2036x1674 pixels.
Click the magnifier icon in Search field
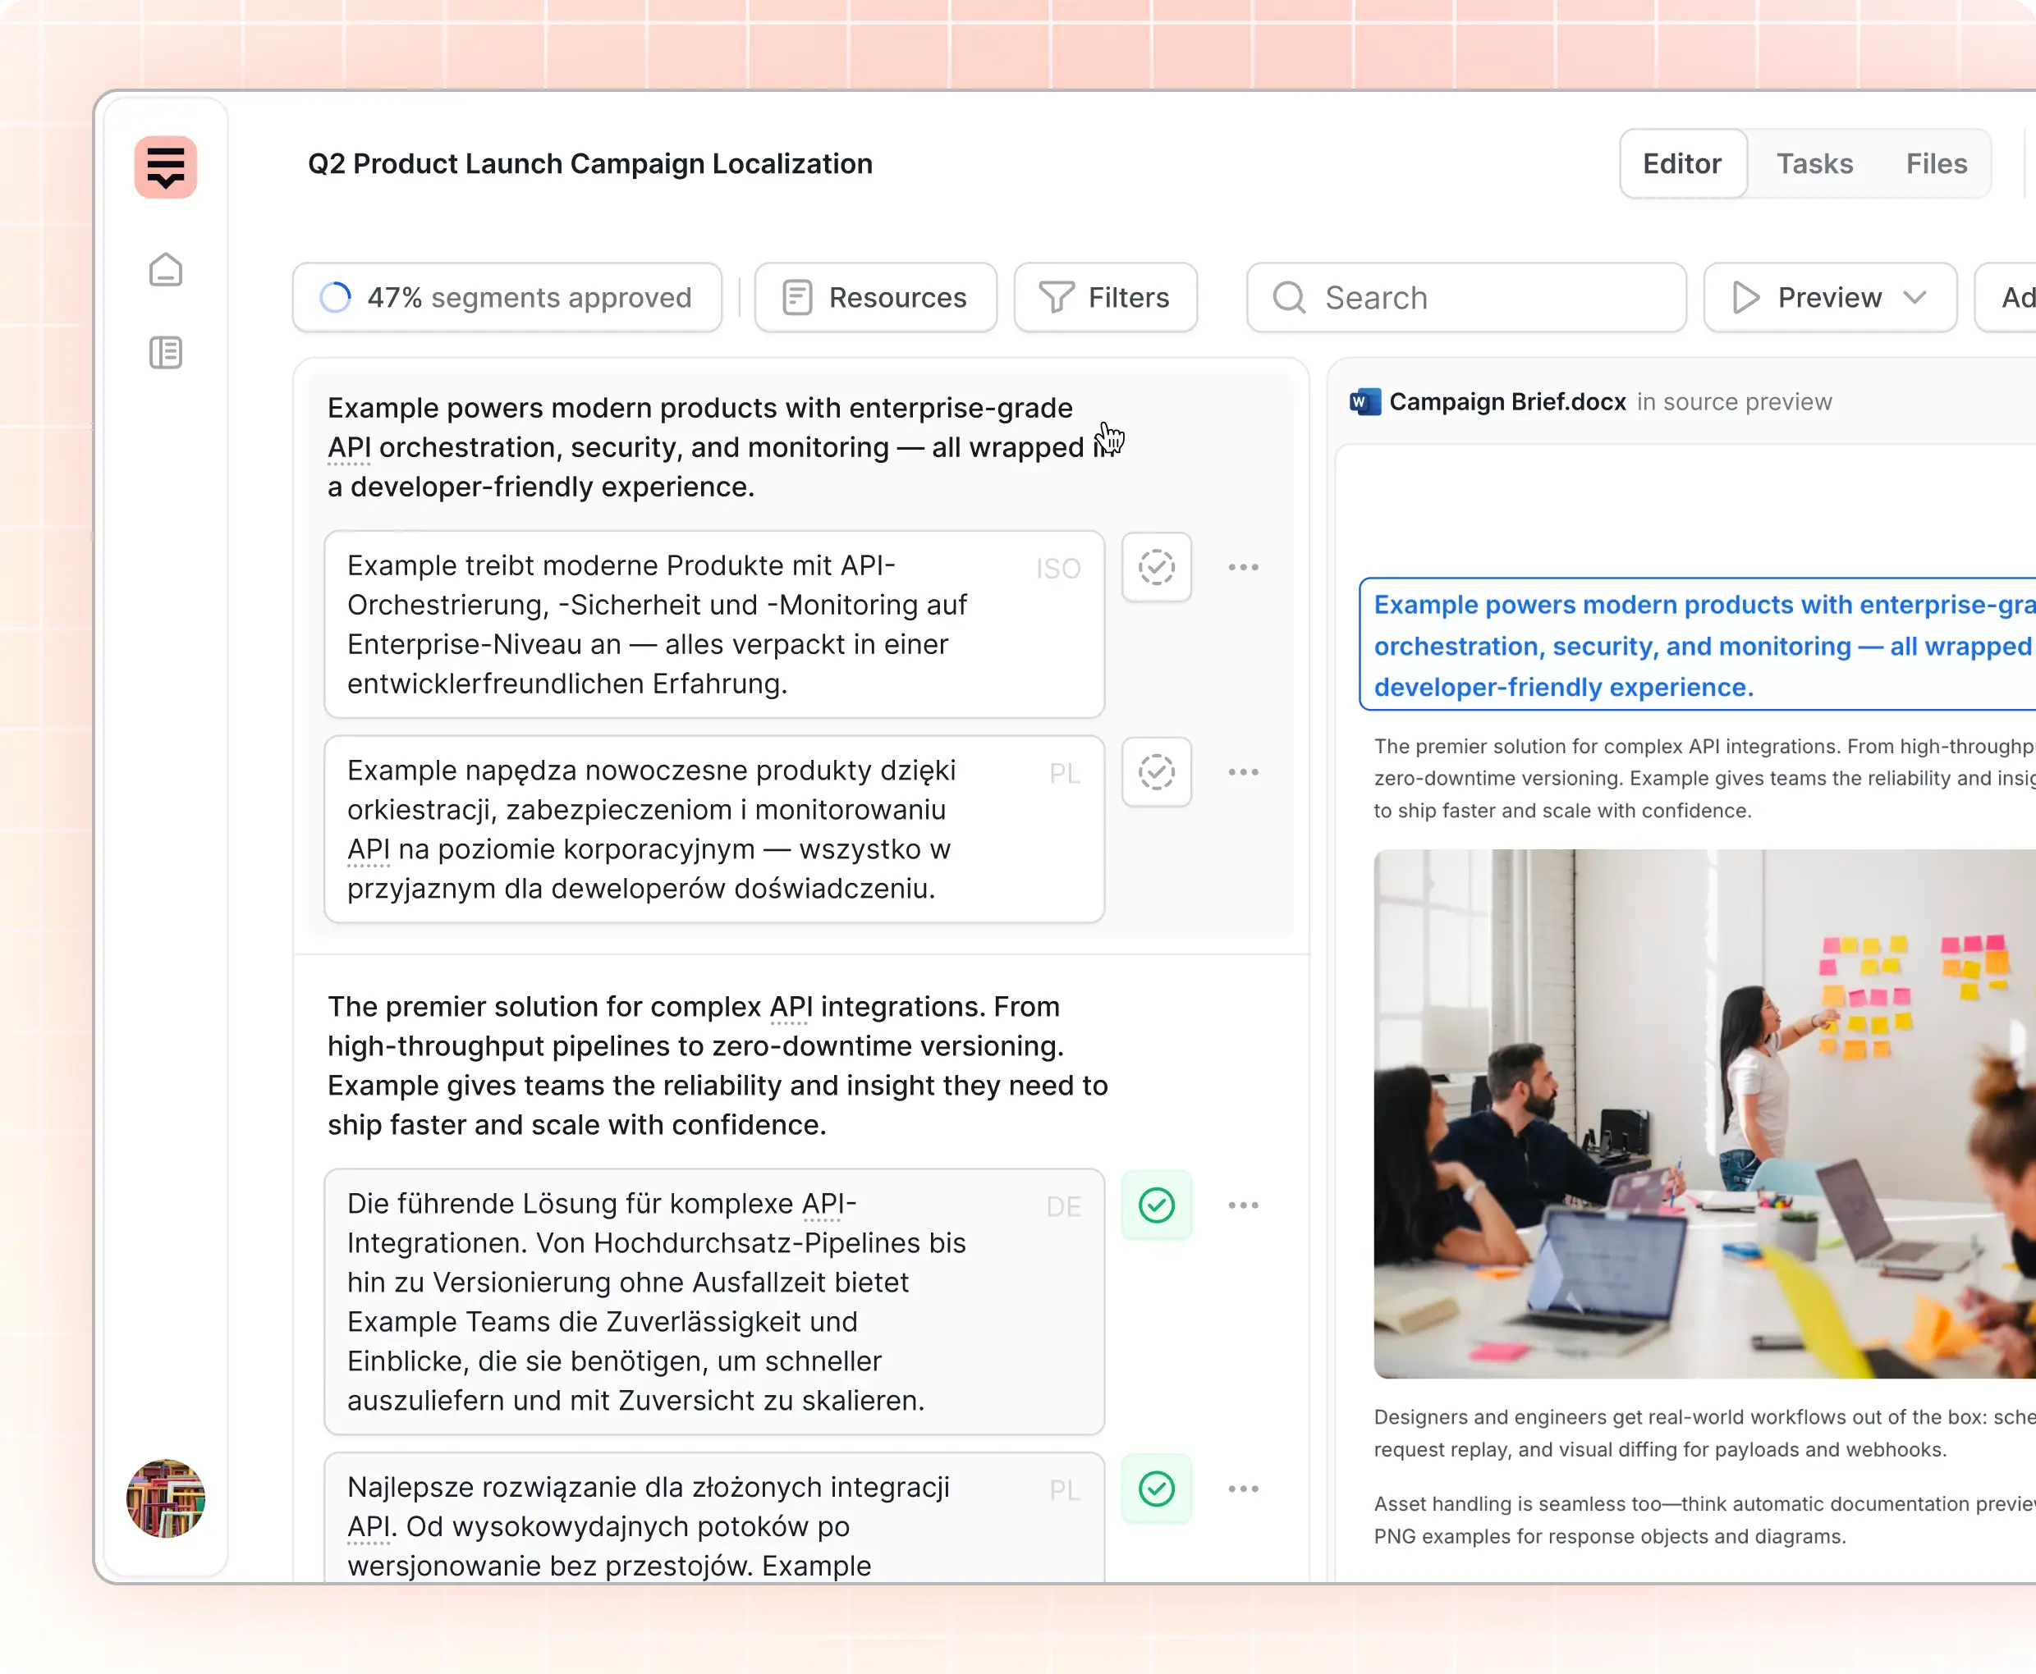tap(1290, 298)
